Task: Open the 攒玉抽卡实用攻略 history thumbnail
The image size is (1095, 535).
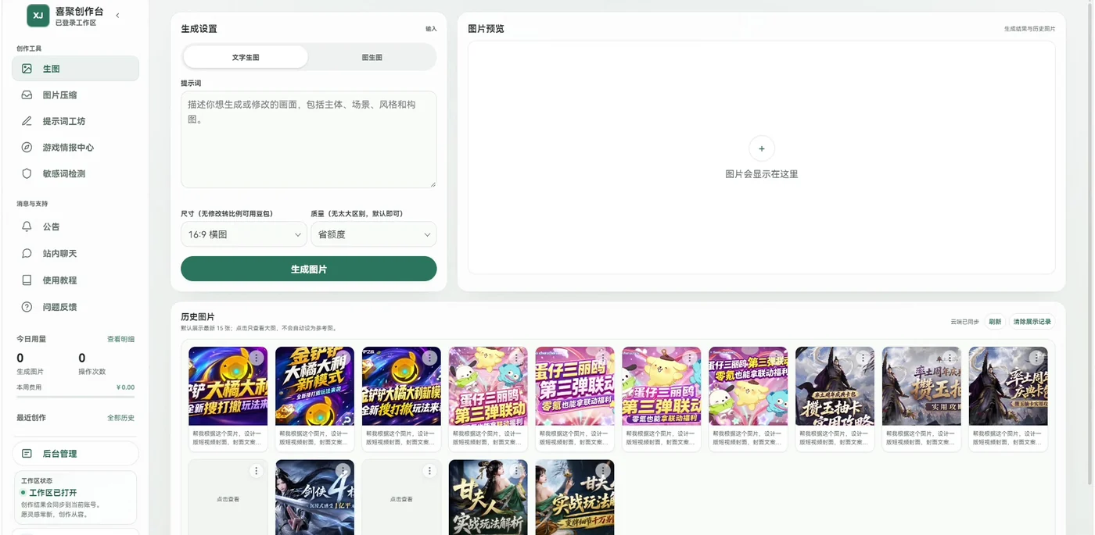Action: tap(835, 386)
